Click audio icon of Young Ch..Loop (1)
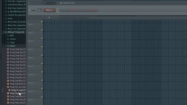 9,90
